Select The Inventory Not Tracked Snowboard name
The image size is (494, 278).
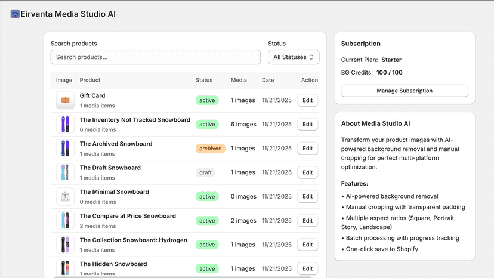[x=135, y=120]
